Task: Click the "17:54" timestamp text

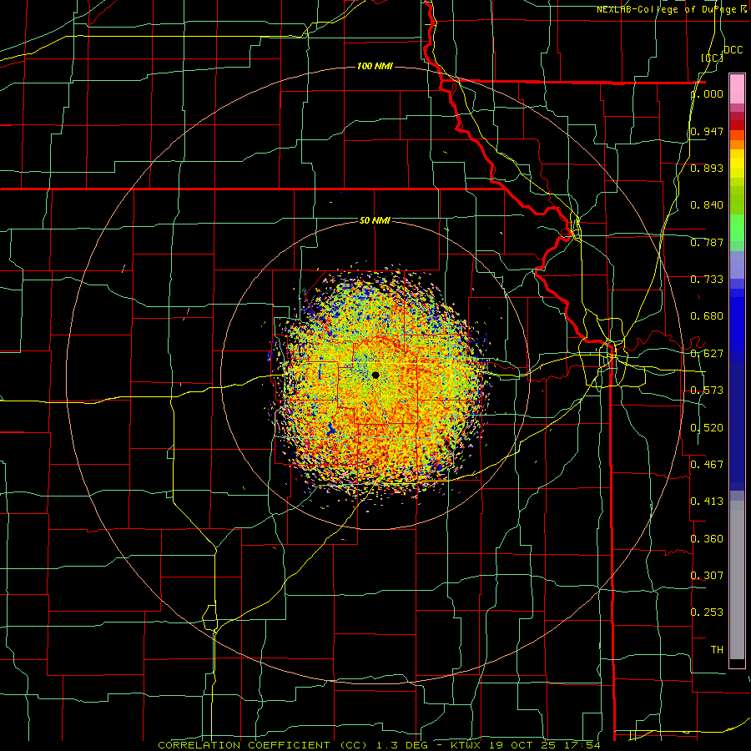Action: pyautogui.click(x=582, y=745)
